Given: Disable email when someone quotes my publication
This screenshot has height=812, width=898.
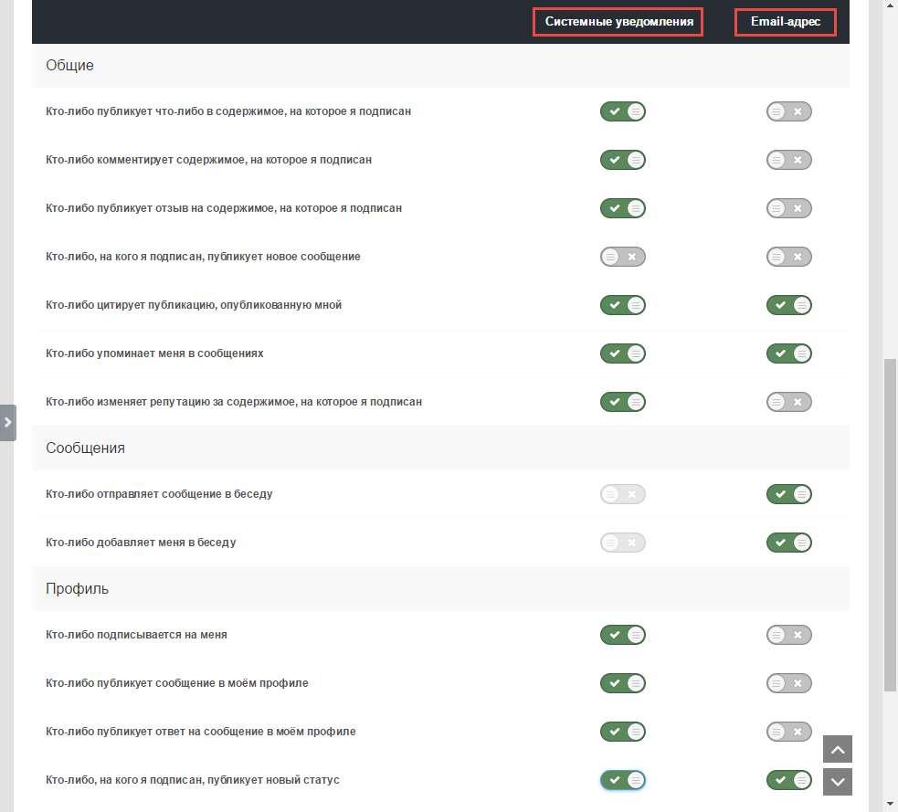Looking at the screenshot, I should pos(788,305).
